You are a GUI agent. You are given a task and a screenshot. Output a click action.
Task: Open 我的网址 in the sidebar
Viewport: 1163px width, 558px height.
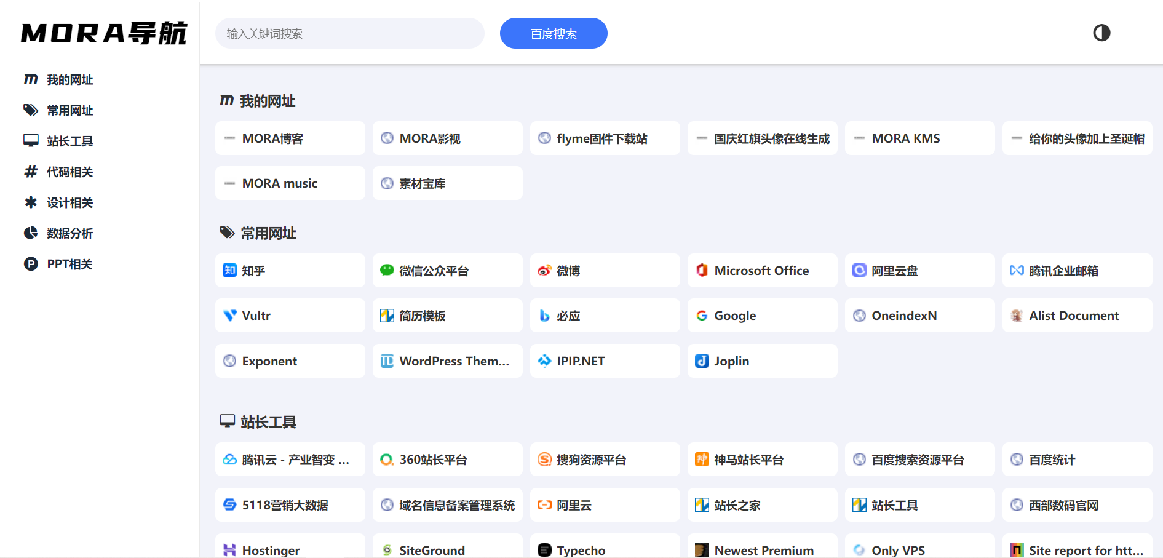pos(69,80)
